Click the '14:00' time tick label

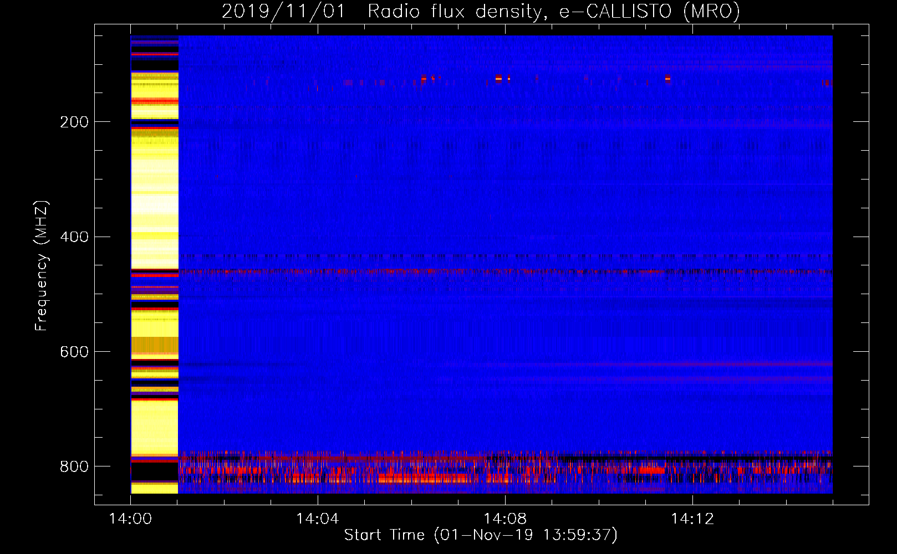tap(130, 519)
